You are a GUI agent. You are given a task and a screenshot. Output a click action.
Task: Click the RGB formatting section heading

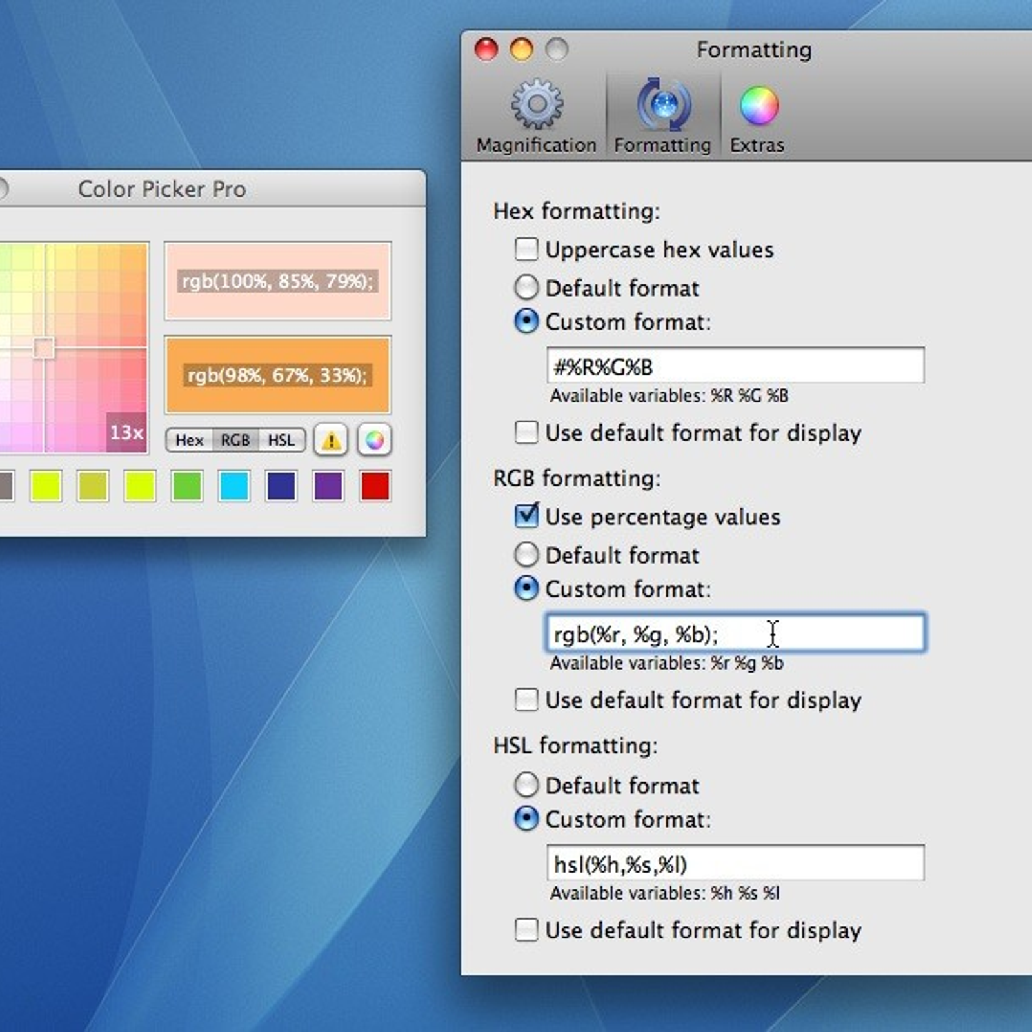click(577, 478)
